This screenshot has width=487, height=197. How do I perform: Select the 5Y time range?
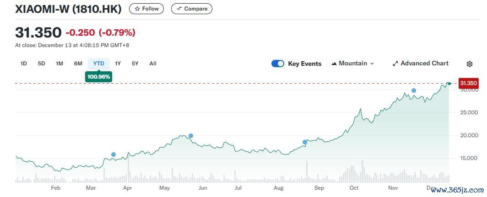(x=135, y=64)
